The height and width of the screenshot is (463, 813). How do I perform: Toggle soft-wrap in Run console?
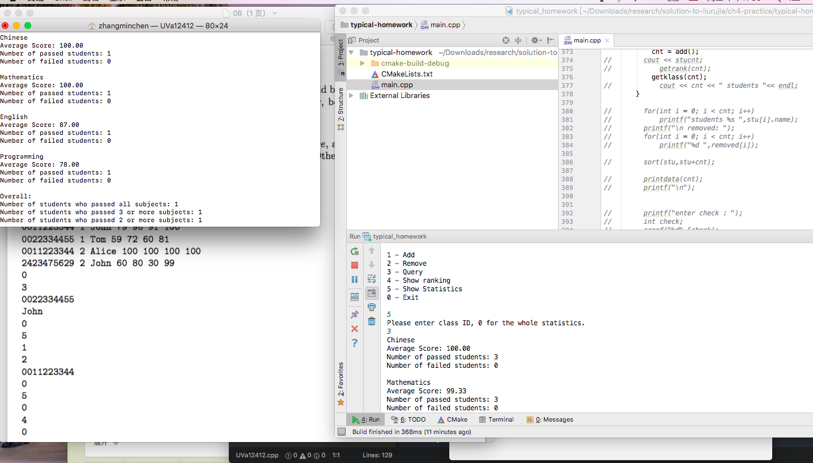[x=372, y=279]
